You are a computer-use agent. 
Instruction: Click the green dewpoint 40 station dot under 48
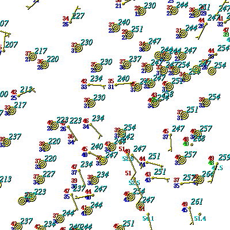tap(191, 144)
